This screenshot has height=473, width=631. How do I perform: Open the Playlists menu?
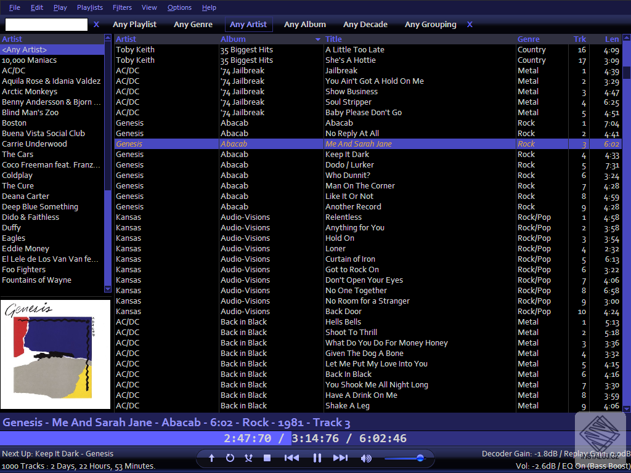(90, 7)
